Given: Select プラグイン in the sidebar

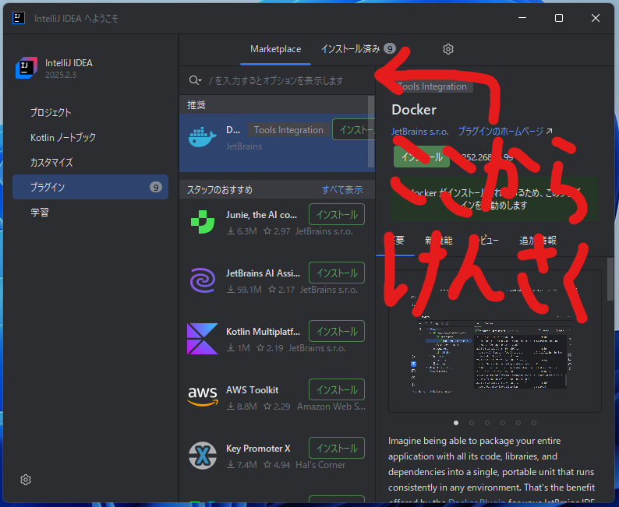Looking at the screenshot, I should (x=90, y=187).
